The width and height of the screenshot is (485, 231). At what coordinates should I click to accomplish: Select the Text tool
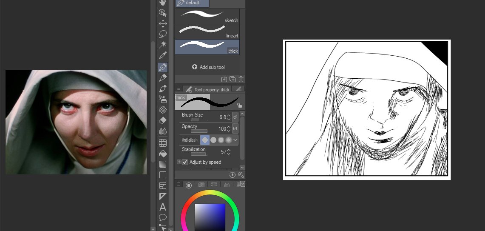click(163, 207)
